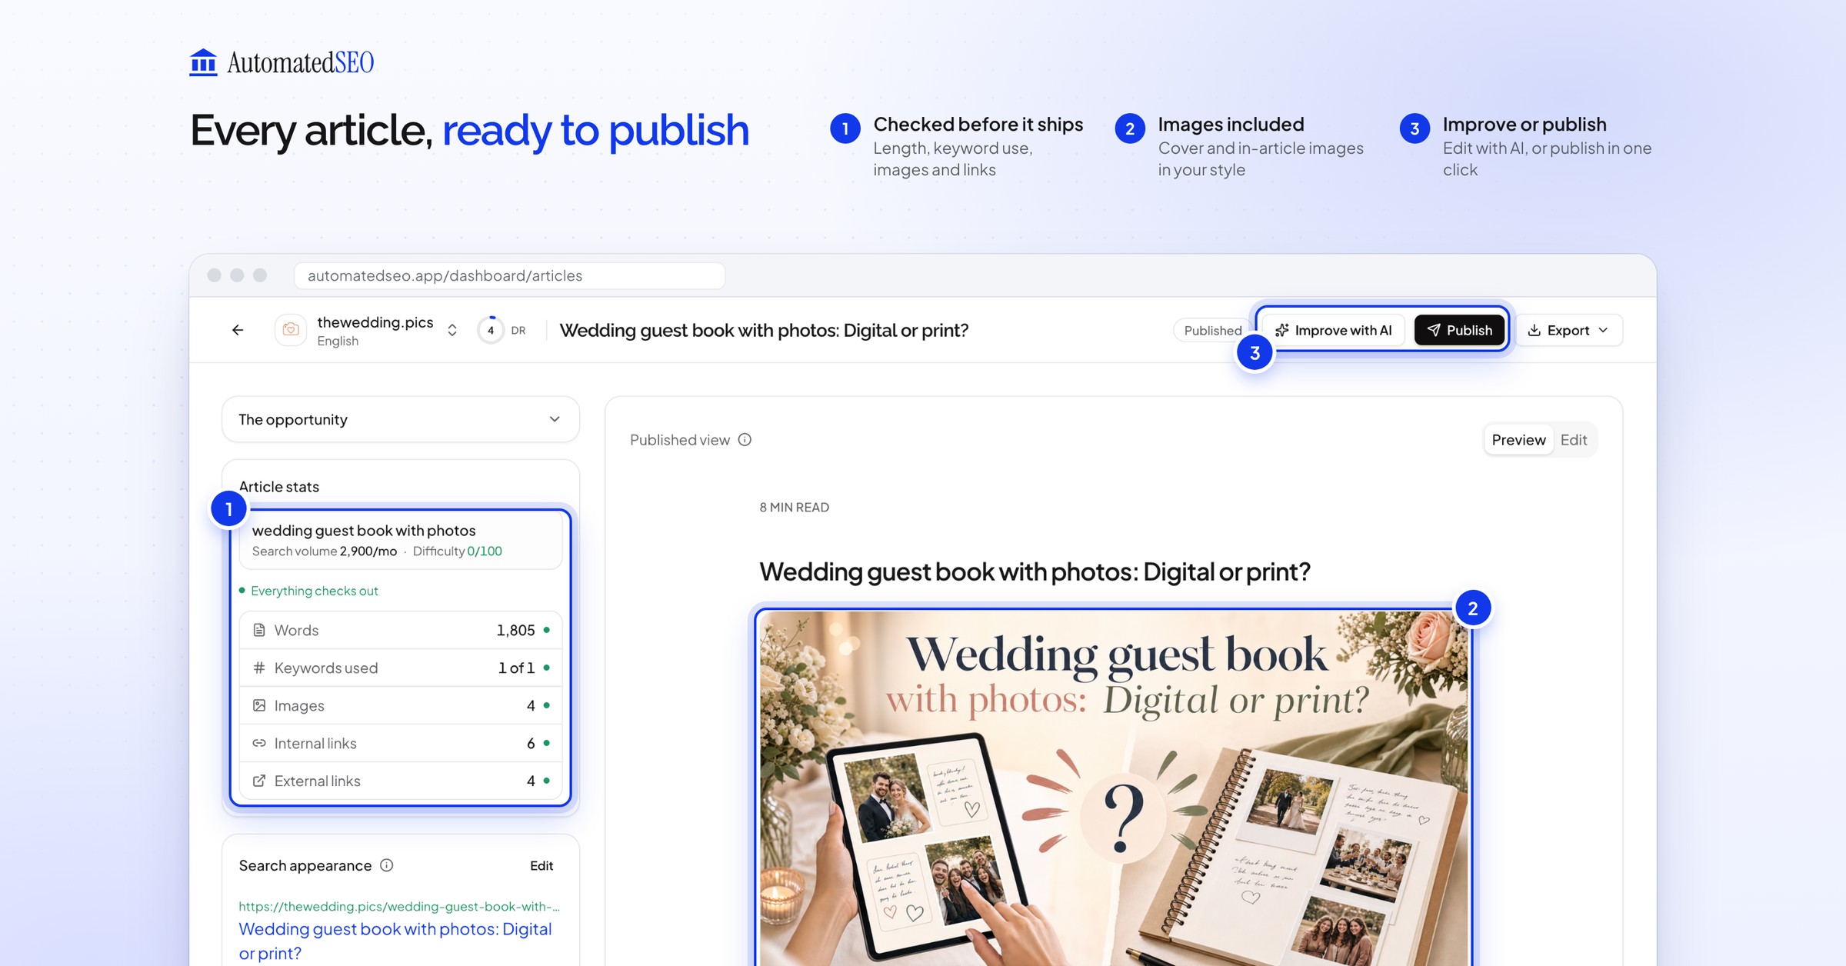Screen dimensions: 1846x966
Task: Click the Search appearance info icon
Action: [387, 865]
